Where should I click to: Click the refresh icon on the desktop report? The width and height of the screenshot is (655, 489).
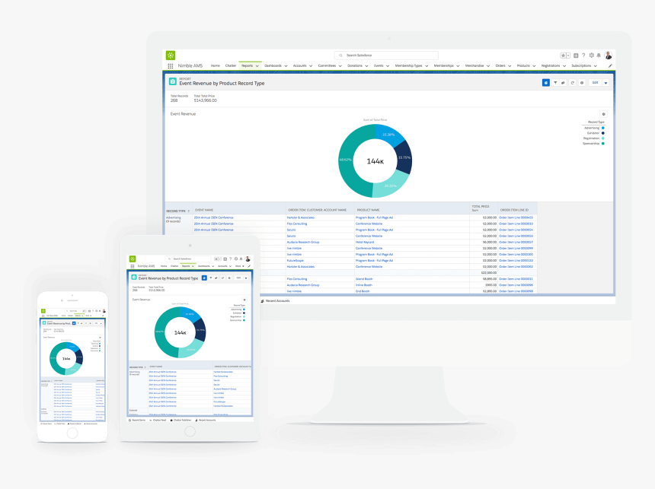coord(573,83)
